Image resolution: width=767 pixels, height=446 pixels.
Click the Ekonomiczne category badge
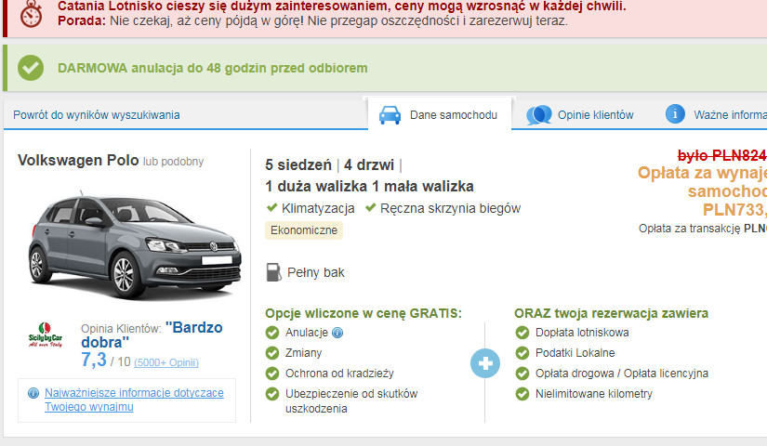click(x=304, y=230)
